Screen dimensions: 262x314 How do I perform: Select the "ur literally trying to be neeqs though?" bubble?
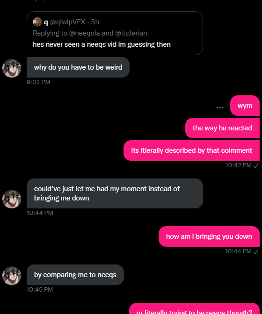pyautogui.click(x=194, y=308)
